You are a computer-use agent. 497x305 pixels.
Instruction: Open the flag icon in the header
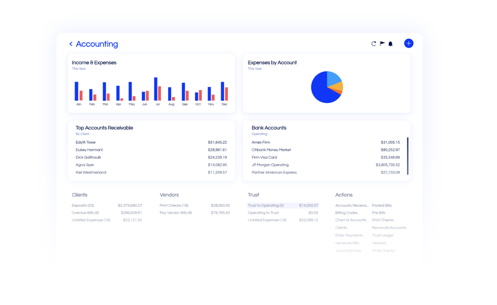point(382,44)
